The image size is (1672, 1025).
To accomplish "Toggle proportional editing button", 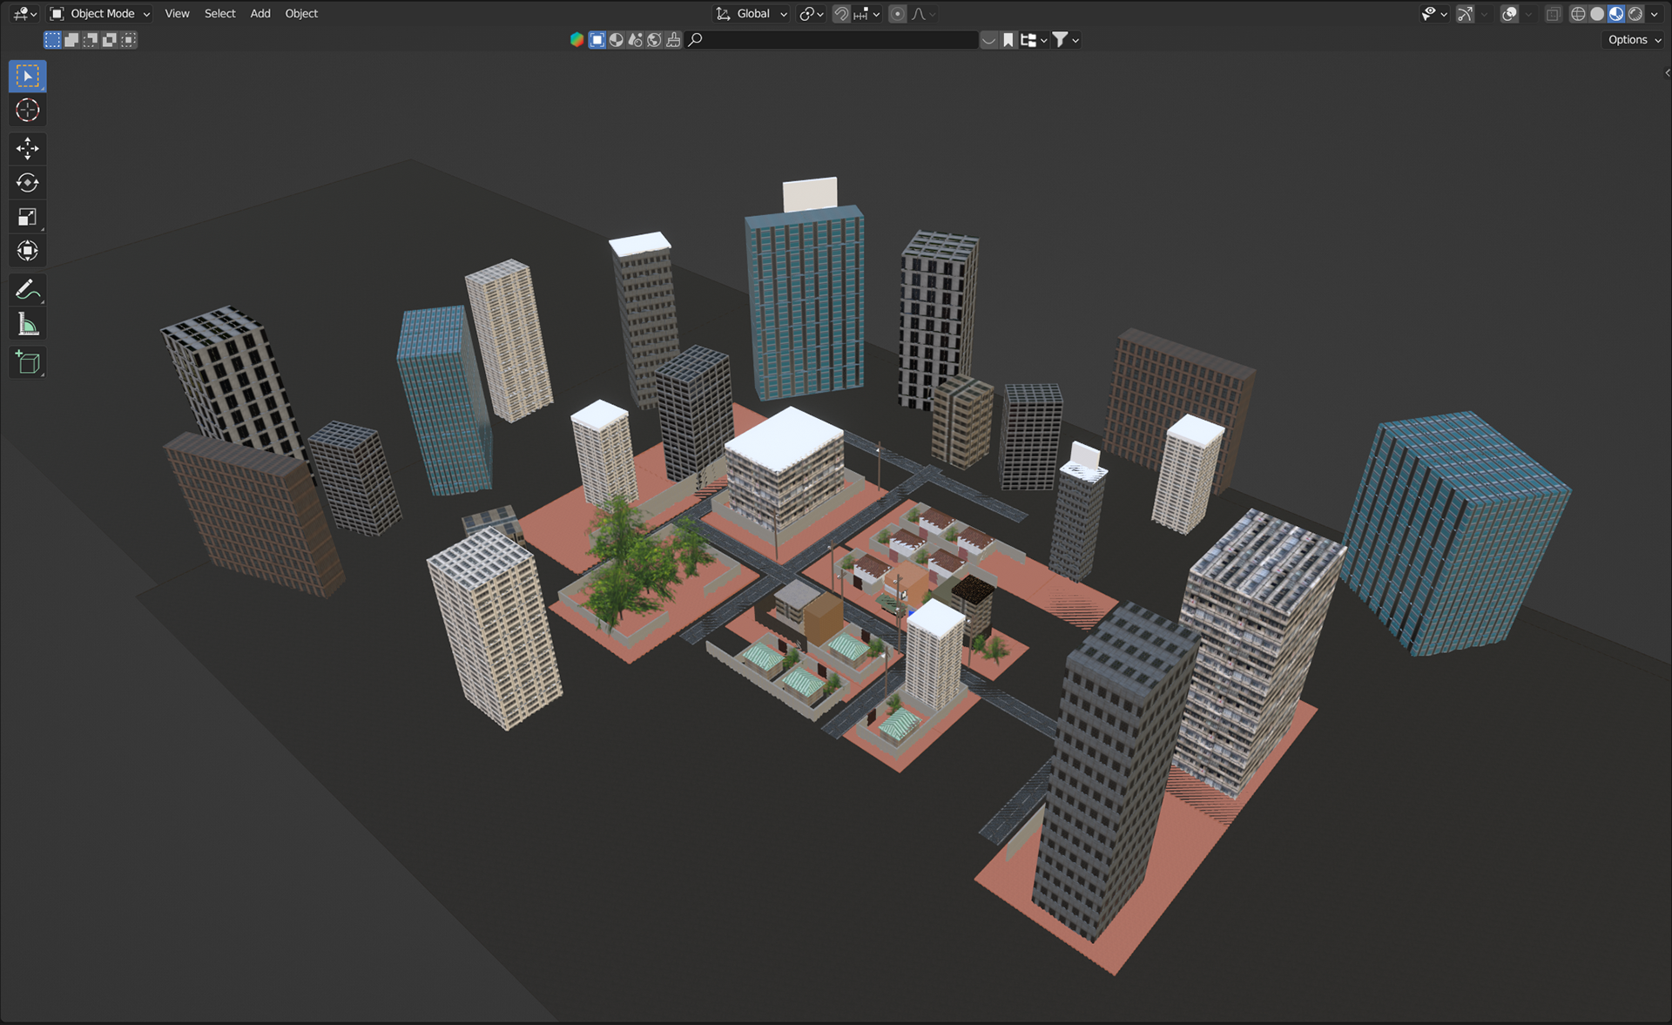I will (897, 14).
